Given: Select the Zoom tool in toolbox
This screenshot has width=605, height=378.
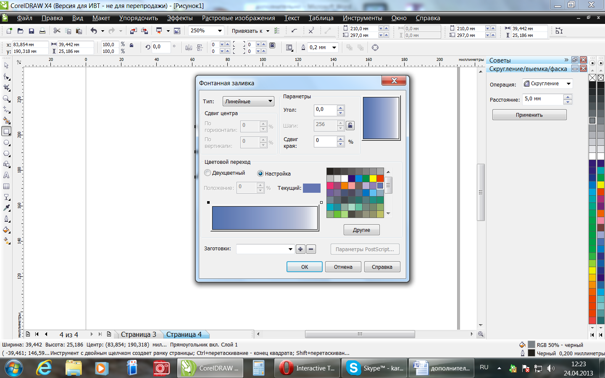Looking at the screenshot, I should click(x=6, y=99).
